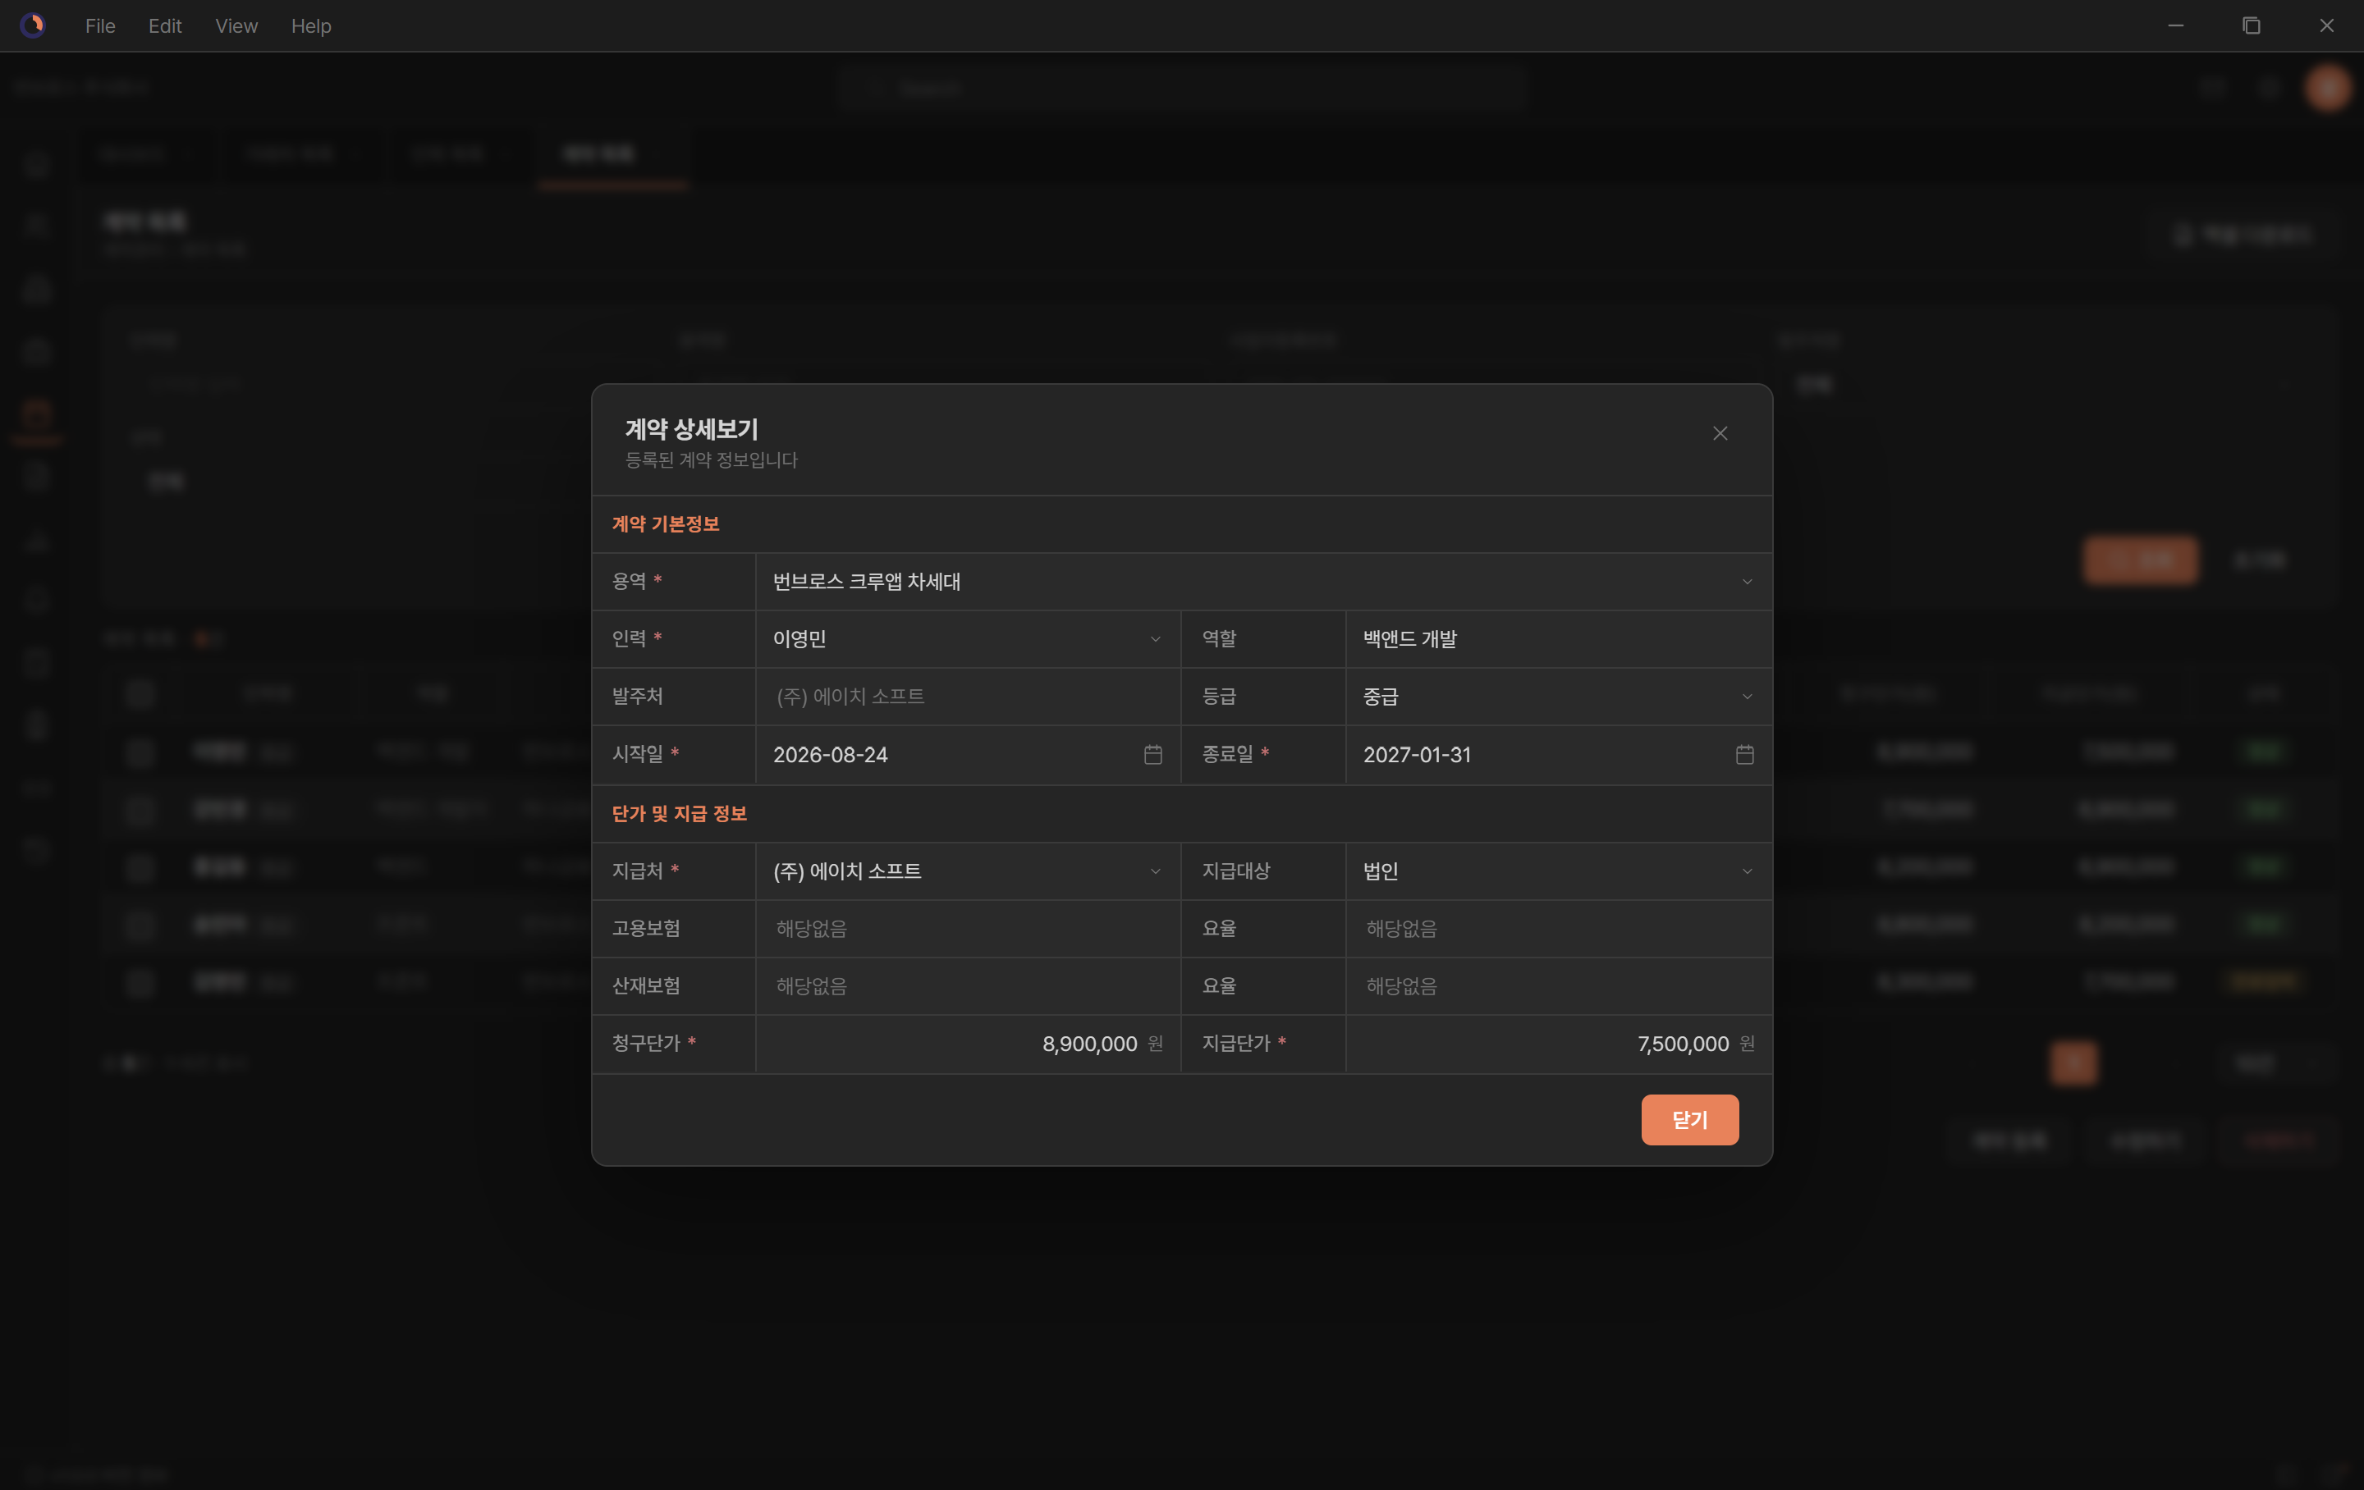Open the View menu

236,25
